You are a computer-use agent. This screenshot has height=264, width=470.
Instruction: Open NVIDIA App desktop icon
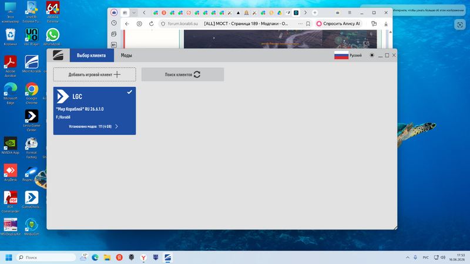pyautogui.click(x=10, y=145)
